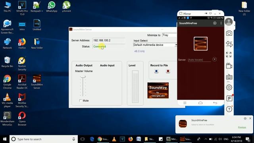Click the Mirror window pin icon
Screen dimensions: 254x143
206,14
